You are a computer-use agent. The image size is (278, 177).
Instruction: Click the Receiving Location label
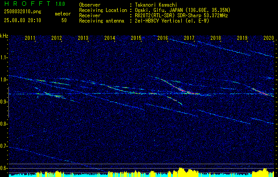pos(103,10)
